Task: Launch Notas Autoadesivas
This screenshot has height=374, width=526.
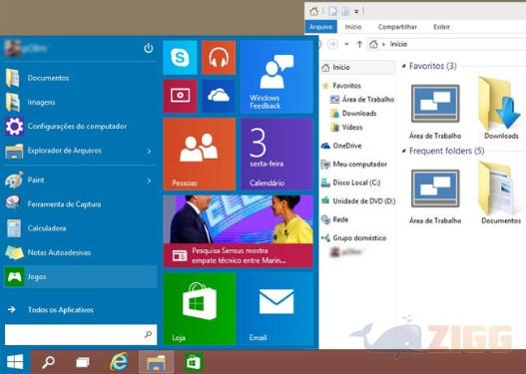Action: tap(81, 252)
